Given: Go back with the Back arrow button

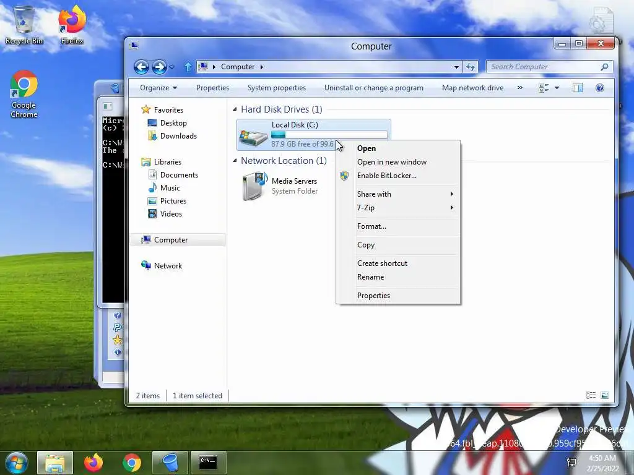Looking at the screenshot, I should click(x=142, y=67).
